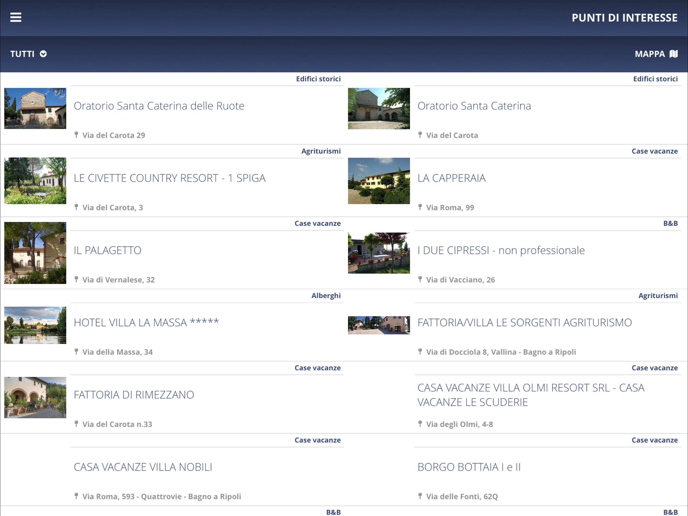Click the map icon beside MAPPA
The width and height of the screenshot is (688, 516).
click(674, 54)
